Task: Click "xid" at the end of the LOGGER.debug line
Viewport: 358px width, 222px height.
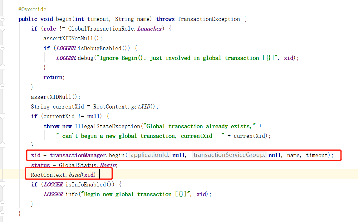Action: [x=288, y=58]
